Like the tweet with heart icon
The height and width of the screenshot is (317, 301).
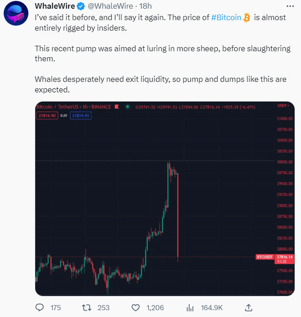(135, 308)
